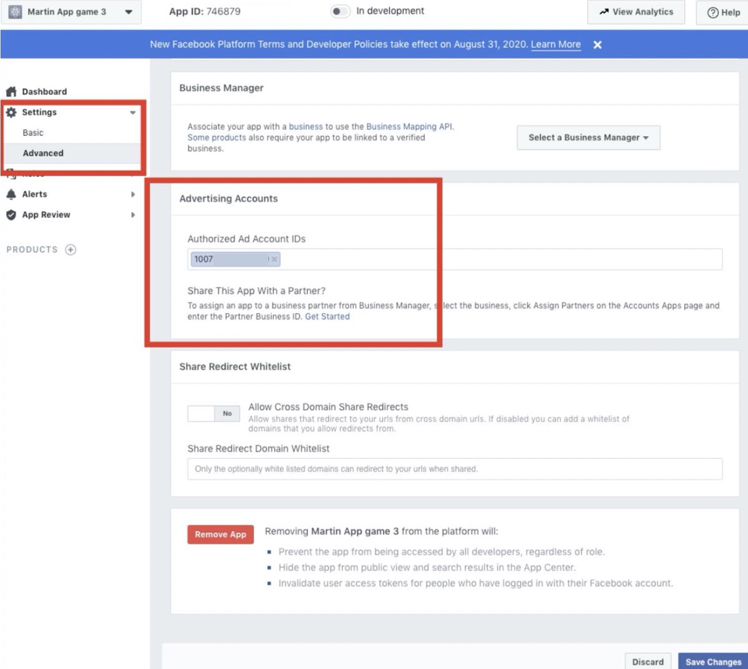This screenshot has height=669, width=748.
Task: Click the App Review shield icon
Action: [x=11, y=215]
